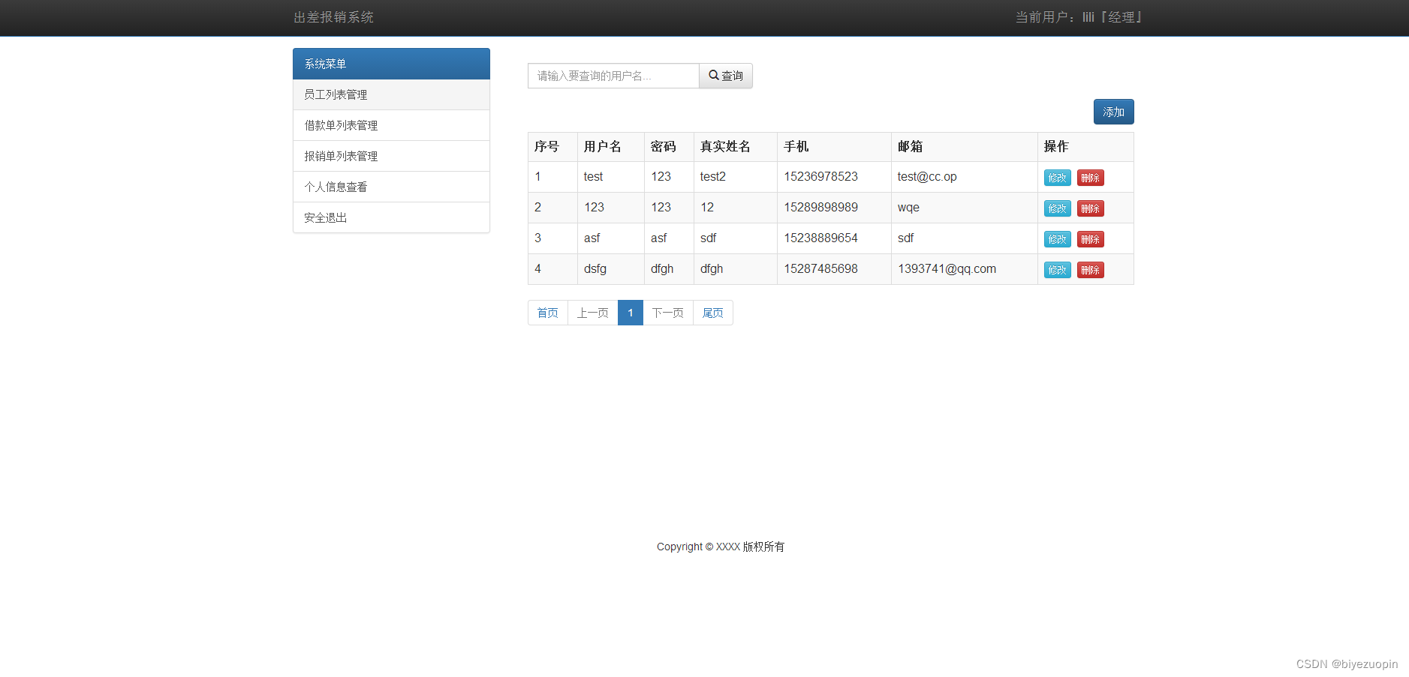Jump to 尾页 last page
Screen dimensions: 1409x677
coord(713,313)
